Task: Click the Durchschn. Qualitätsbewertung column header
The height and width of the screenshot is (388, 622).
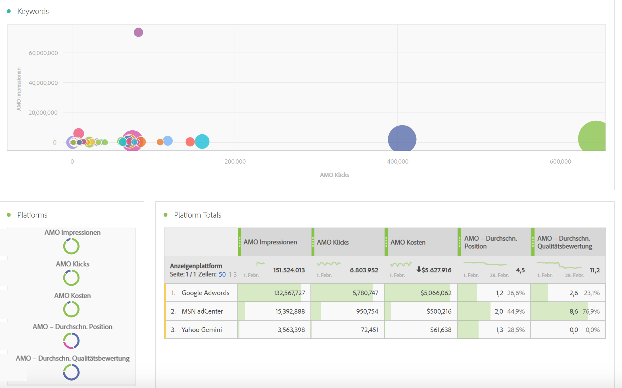Action: coord(564,242)
